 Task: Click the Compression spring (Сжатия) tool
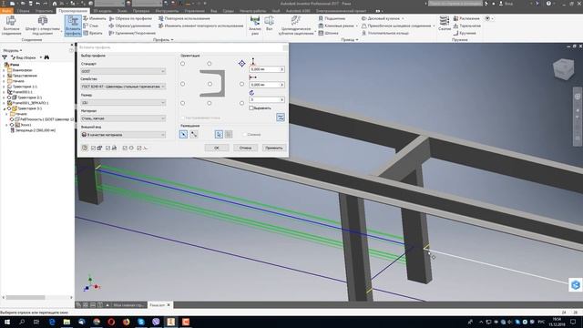pos(445,24)
